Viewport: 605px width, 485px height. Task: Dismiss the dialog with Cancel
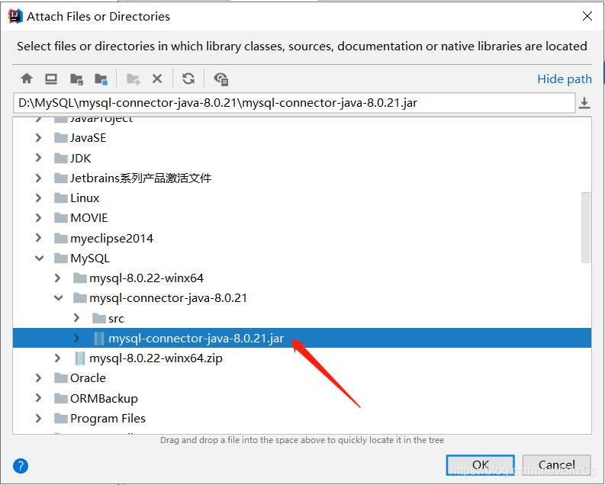[x=556, y=465]
